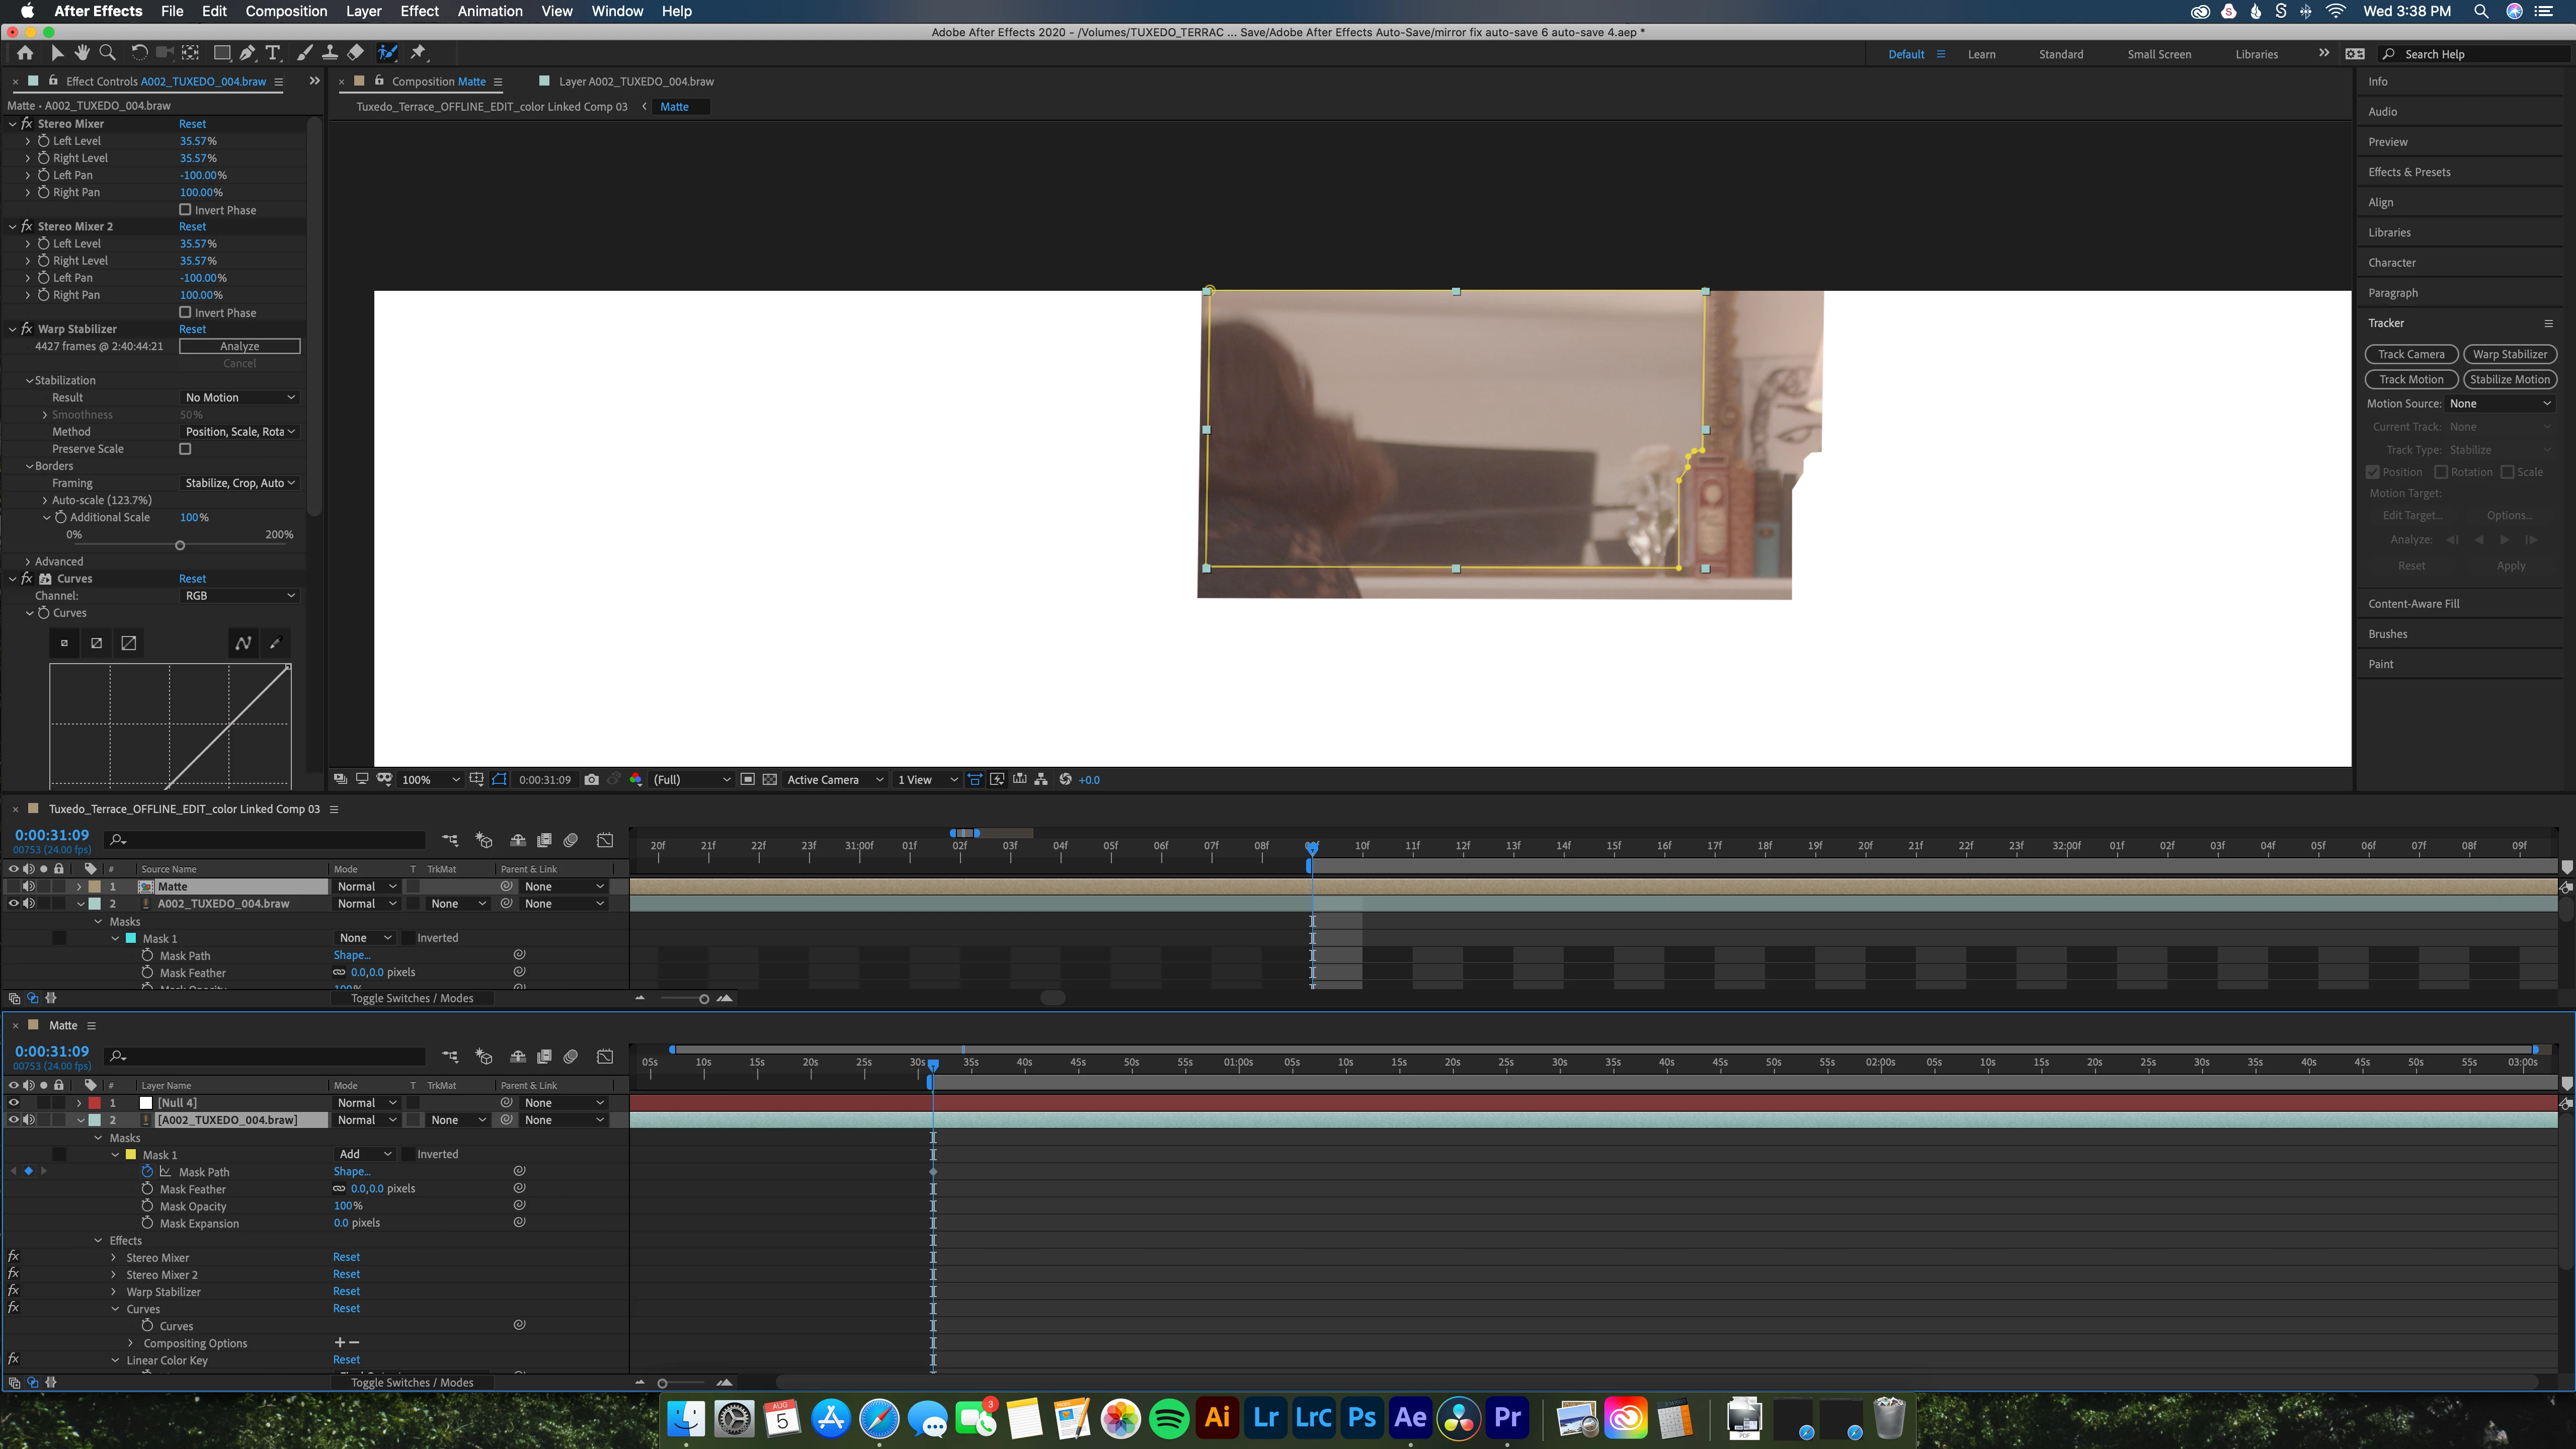Choose the Roto Brush tool
Viewport: 2576px width, 1449px height.
(388, 53)
